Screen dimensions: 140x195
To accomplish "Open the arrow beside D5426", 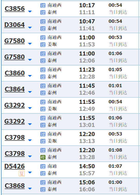I will click(30, 172).
